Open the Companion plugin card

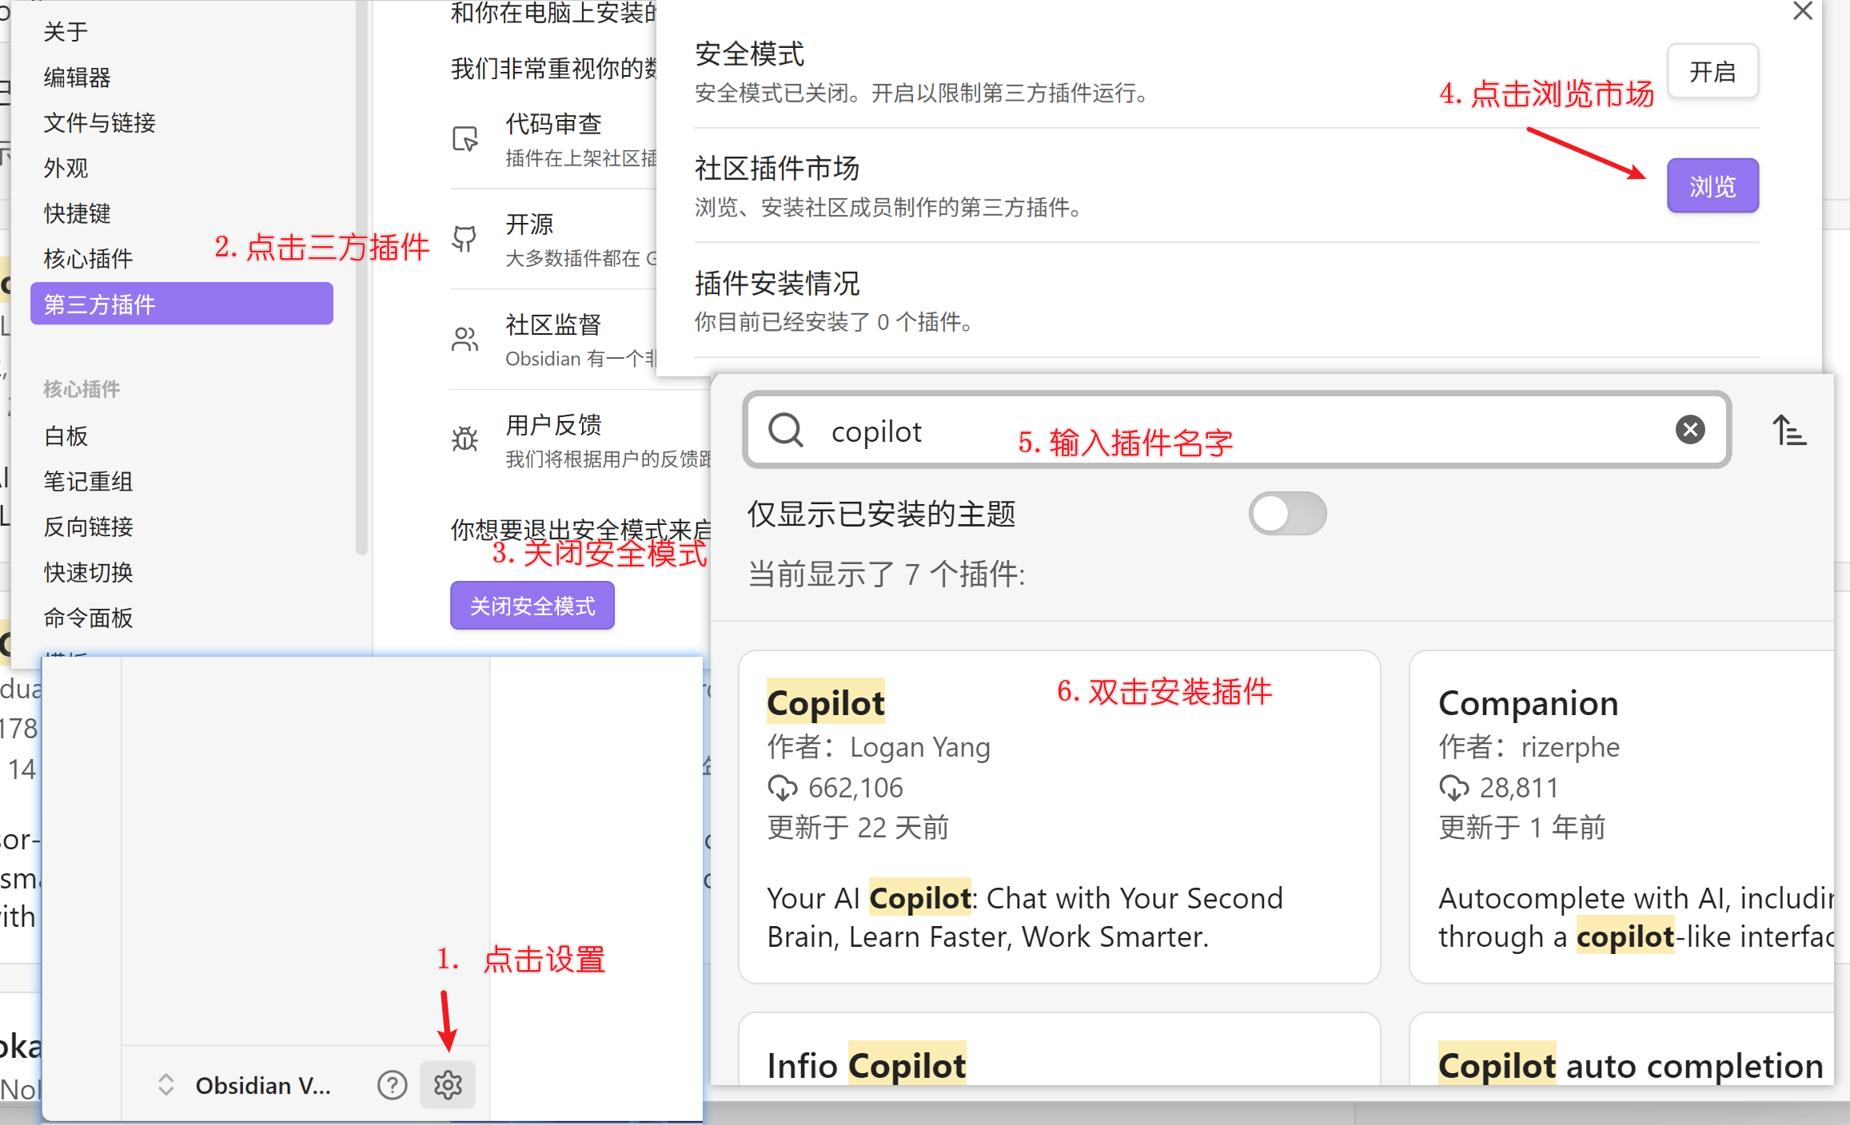(x=1621, y=817)
